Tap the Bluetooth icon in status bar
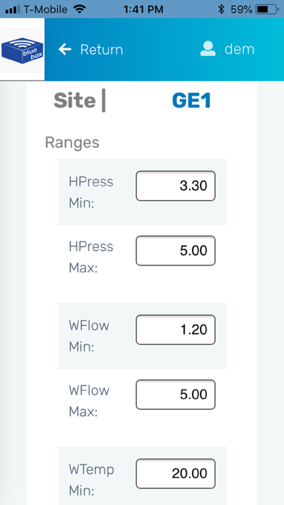This screenshot has height=505, width=284. tap(221, 9)
